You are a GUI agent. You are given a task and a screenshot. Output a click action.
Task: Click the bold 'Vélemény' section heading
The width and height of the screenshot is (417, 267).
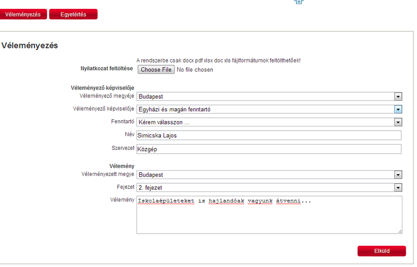[122, 166]
